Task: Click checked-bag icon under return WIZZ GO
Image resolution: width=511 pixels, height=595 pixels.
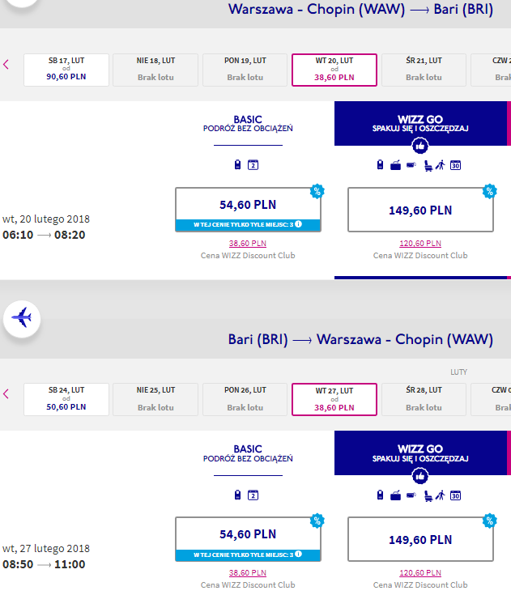Action: (395, 495)
